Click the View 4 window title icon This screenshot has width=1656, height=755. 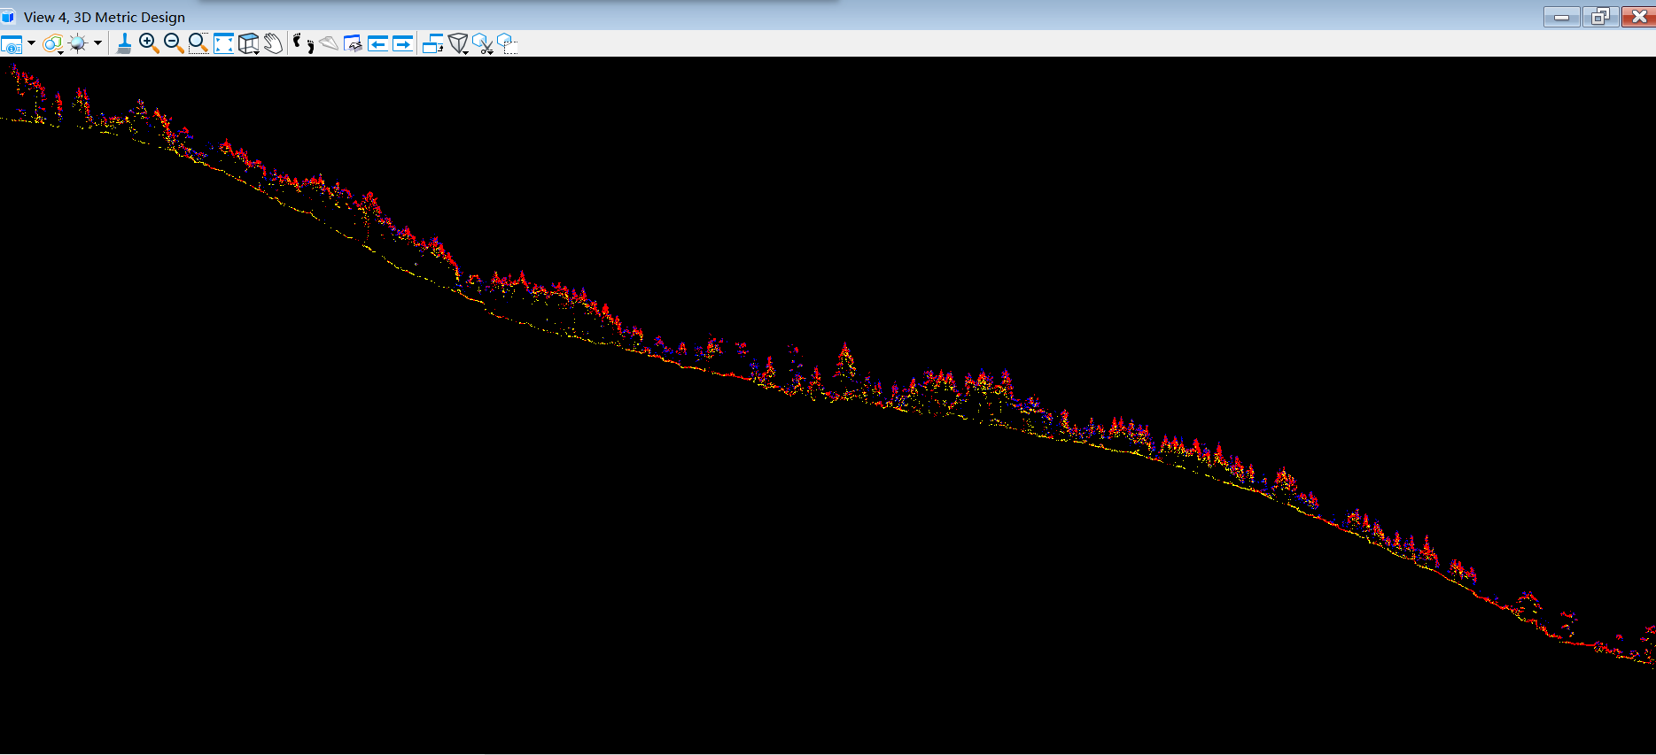coord(9,17)
